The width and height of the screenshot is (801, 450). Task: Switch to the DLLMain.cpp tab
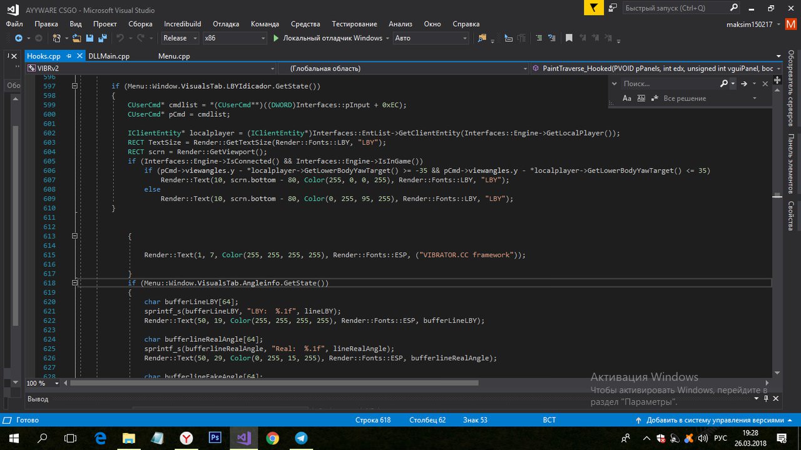109,56
